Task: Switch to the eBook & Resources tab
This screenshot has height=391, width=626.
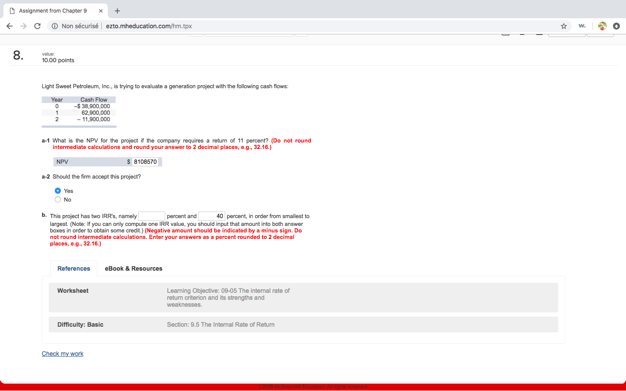Action: 133,268
